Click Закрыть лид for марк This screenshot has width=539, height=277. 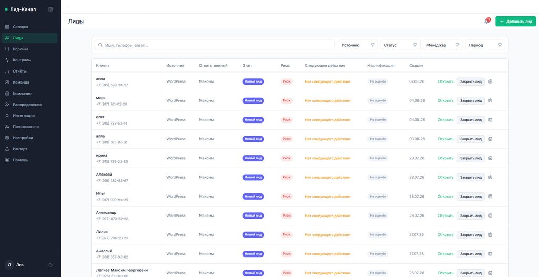coord(471,101)
